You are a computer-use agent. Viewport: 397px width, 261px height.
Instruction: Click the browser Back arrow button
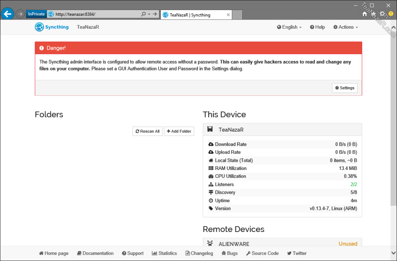point(8,14)
